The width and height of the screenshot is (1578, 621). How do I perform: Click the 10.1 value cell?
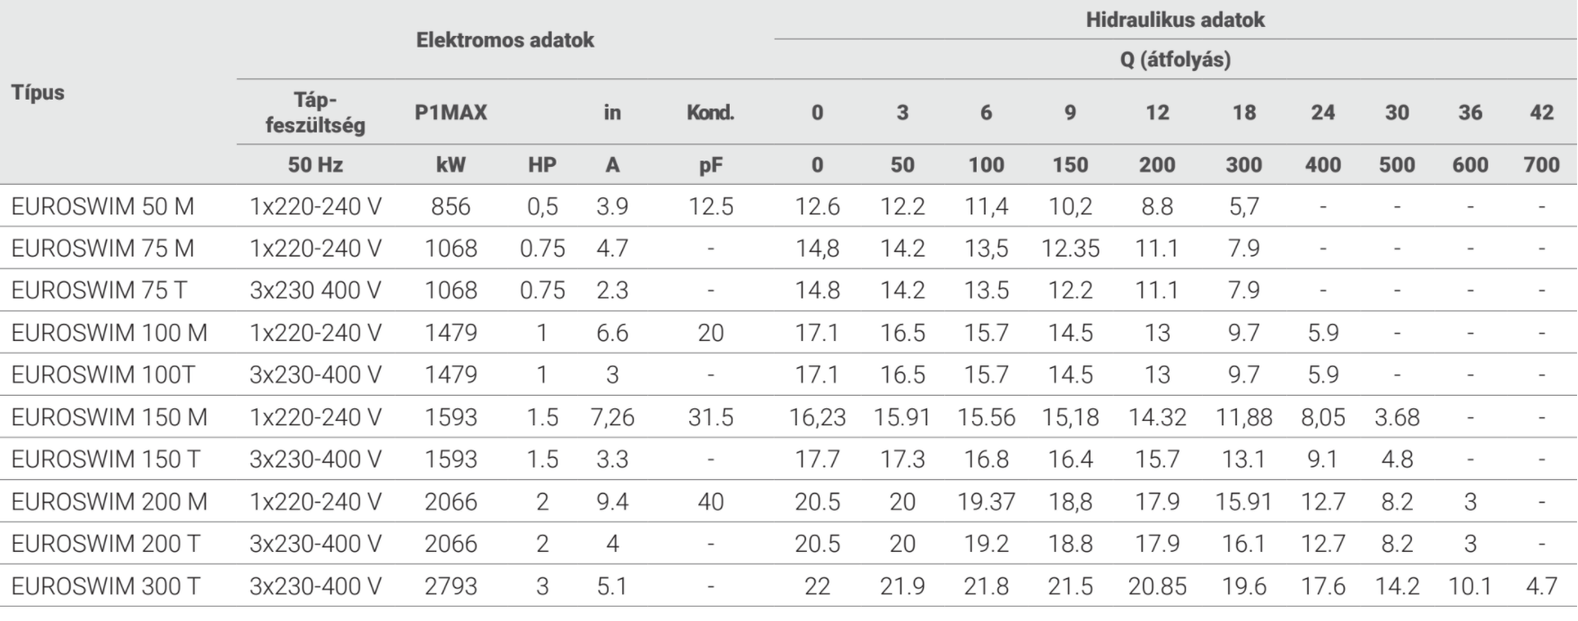coord(1469,586)
